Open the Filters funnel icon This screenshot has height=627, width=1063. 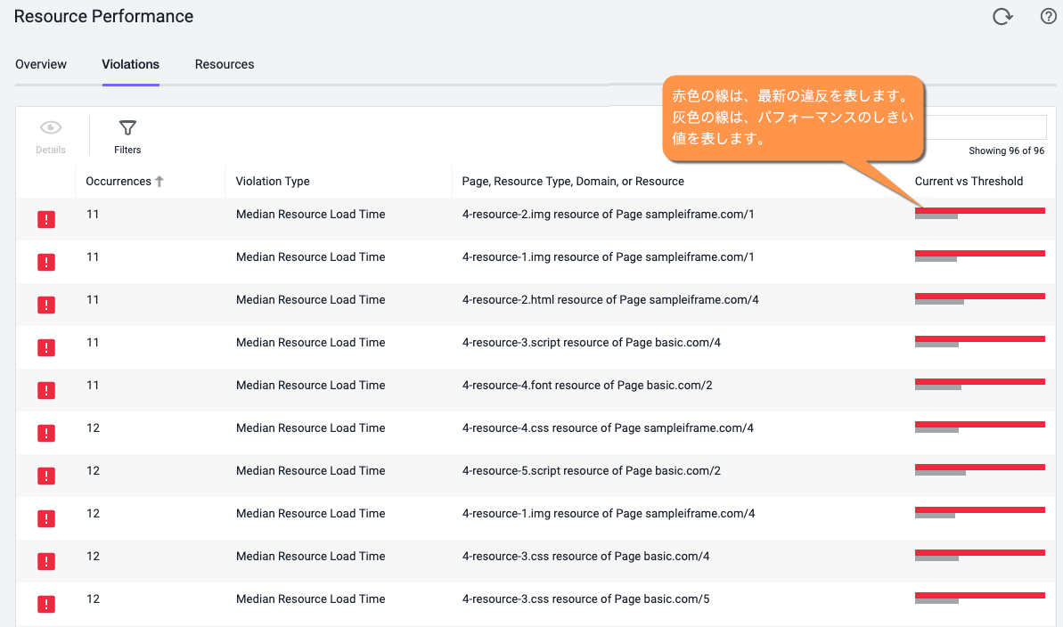pos(127,127)
